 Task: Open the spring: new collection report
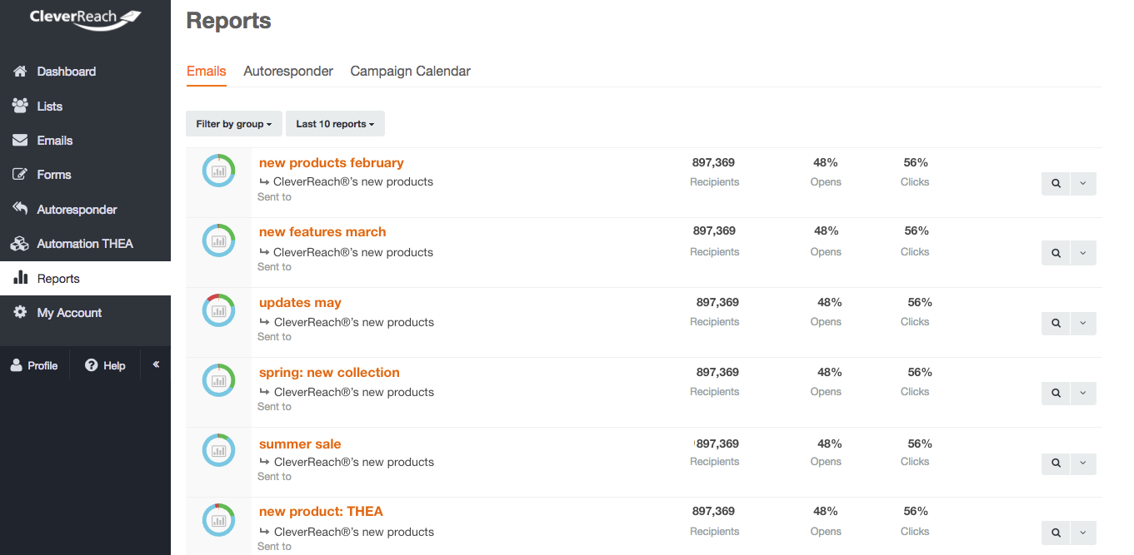pos(329,373)
